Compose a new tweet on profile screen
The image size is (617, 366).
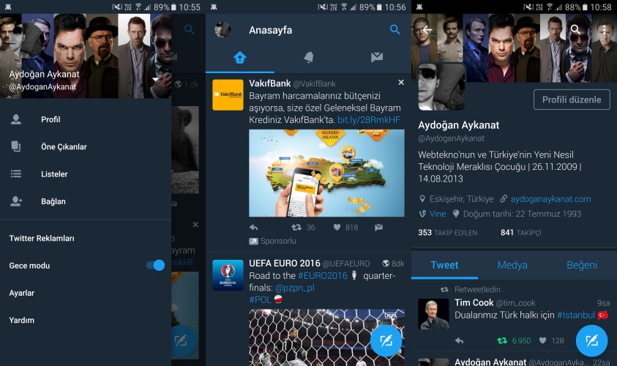click(x=591, y=340)
